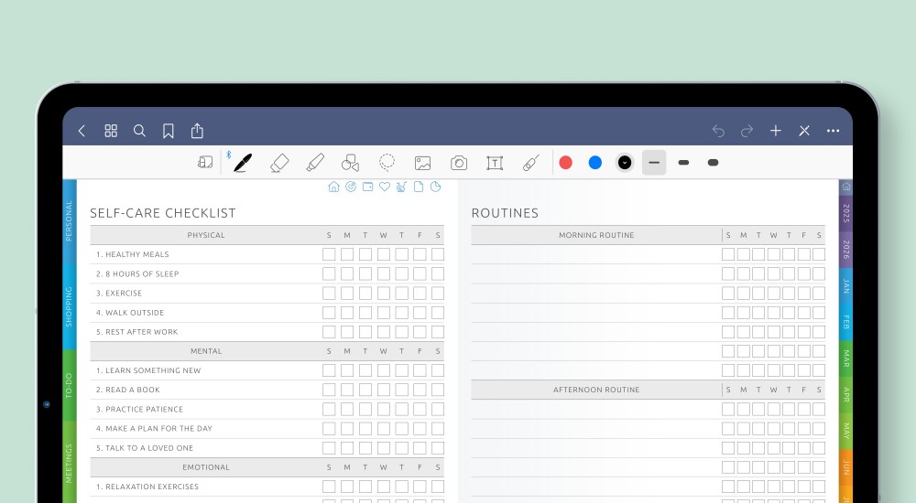916x503 pixels.
Task: Tap the ROUTINES heading
Action: tap(505, 213)
